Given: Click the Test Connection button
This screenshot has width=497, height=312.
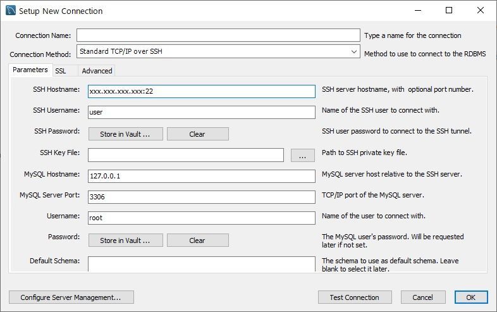Looking at the screenshot, I should pos(355,297).
